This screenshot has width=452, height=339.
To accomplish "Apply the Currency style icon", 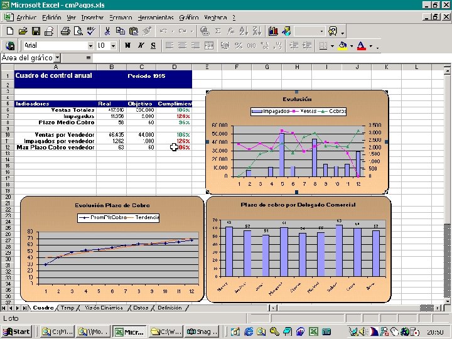I will (x=225, y=45).
